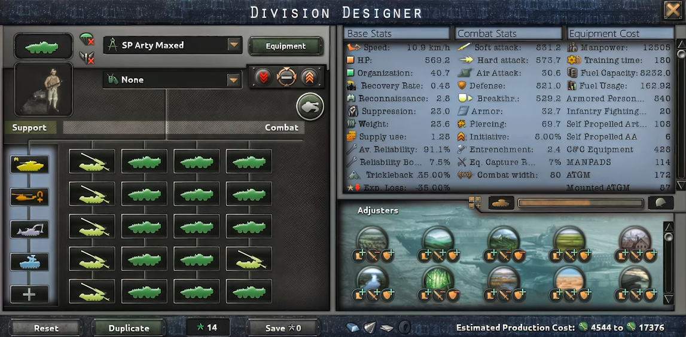Screen dimensions: 686x337
Task: Click the armor-infantry ratio slider bar
Action: click(x=580, y=203)
